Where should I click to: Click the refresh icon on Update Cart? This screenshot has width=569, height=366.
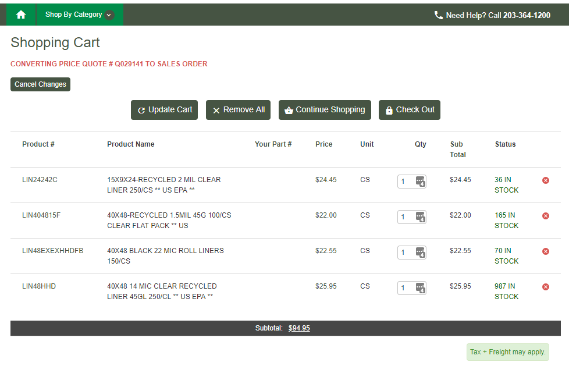pos(140,109)
